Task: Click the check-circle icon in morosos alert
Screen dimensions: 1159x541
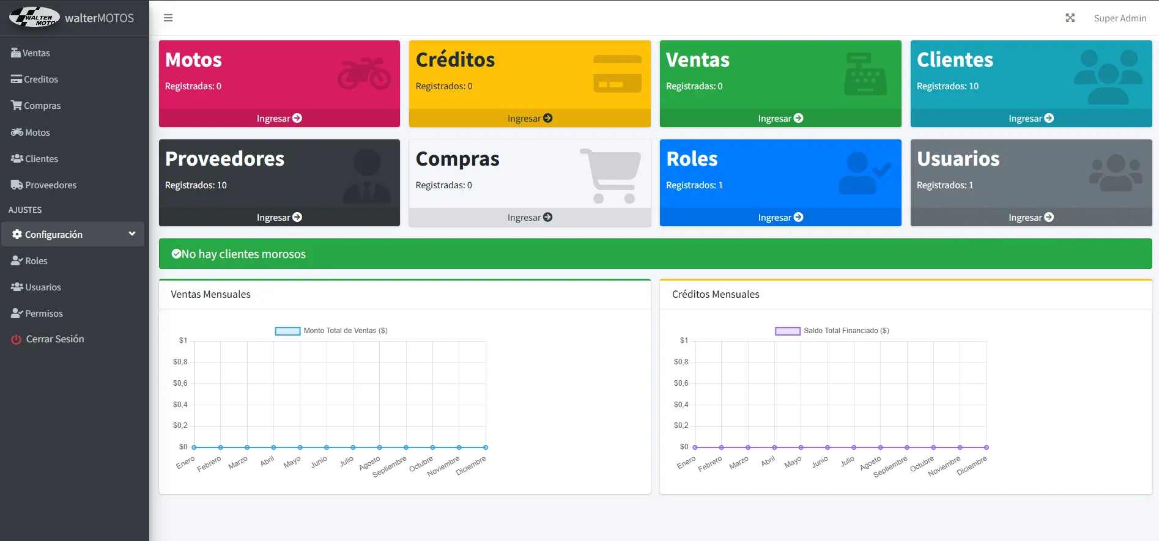Action: 176,254
